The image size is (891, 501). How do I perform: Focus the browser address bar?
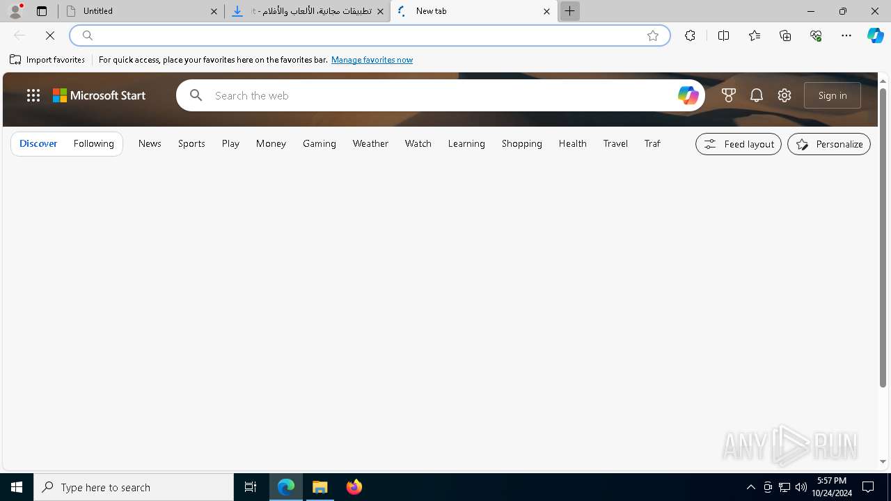click(369, 35)
